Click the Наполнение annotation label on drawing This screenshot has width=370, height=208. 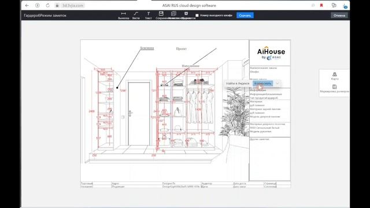click(x=190, y=66)
